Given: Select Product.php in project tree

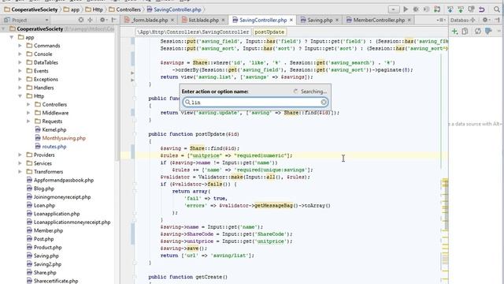Looking at the screenshot, I should [x=47, y=247].
